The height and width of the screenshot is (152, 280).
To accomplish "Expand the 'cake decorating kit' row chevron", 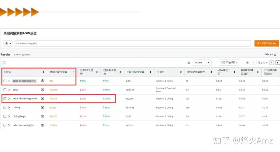I will point(9,125).
